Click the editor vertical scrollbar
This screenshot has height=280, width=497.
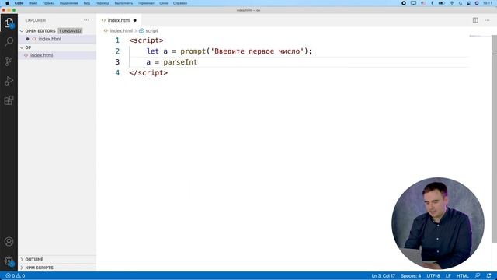[494, 138]
